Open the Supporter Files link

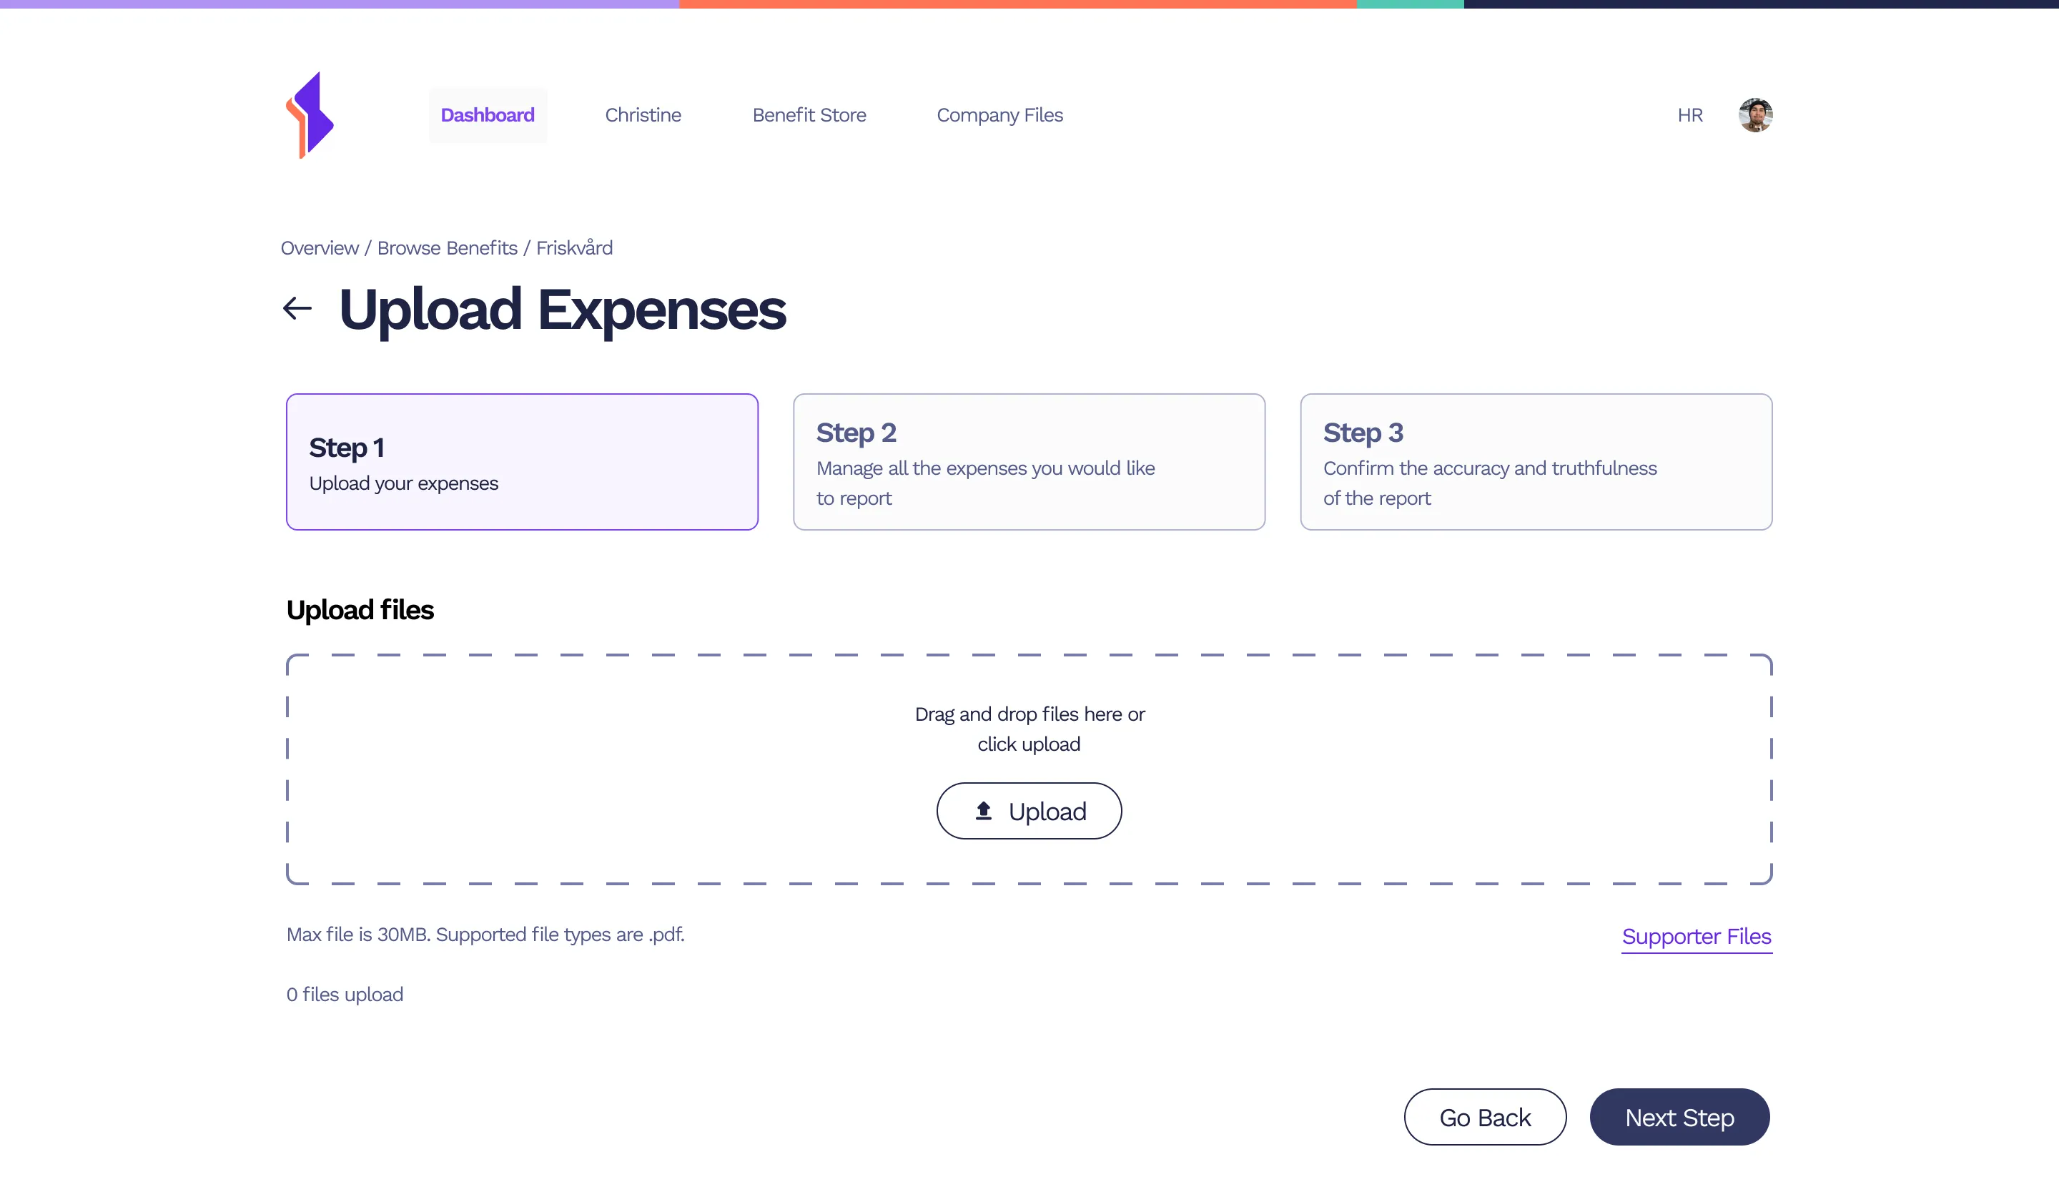(1697, 937)
